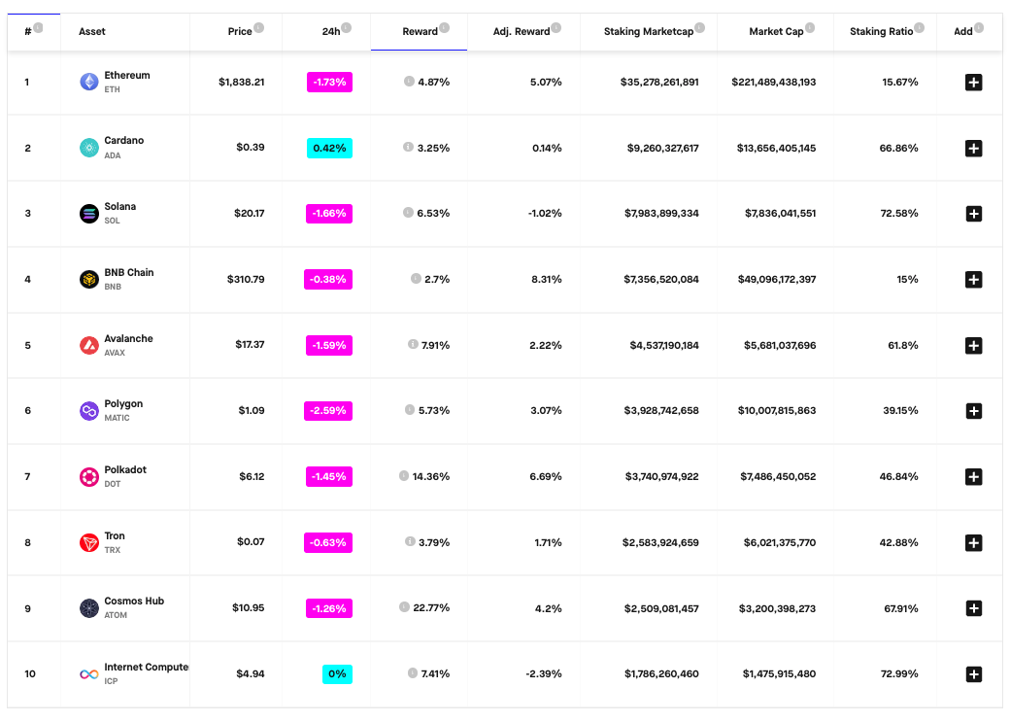The width and height of the screenshot is (1010, 722).
Task: Add Cosmos Hub with the plus icon
Action: click(973, 608)
